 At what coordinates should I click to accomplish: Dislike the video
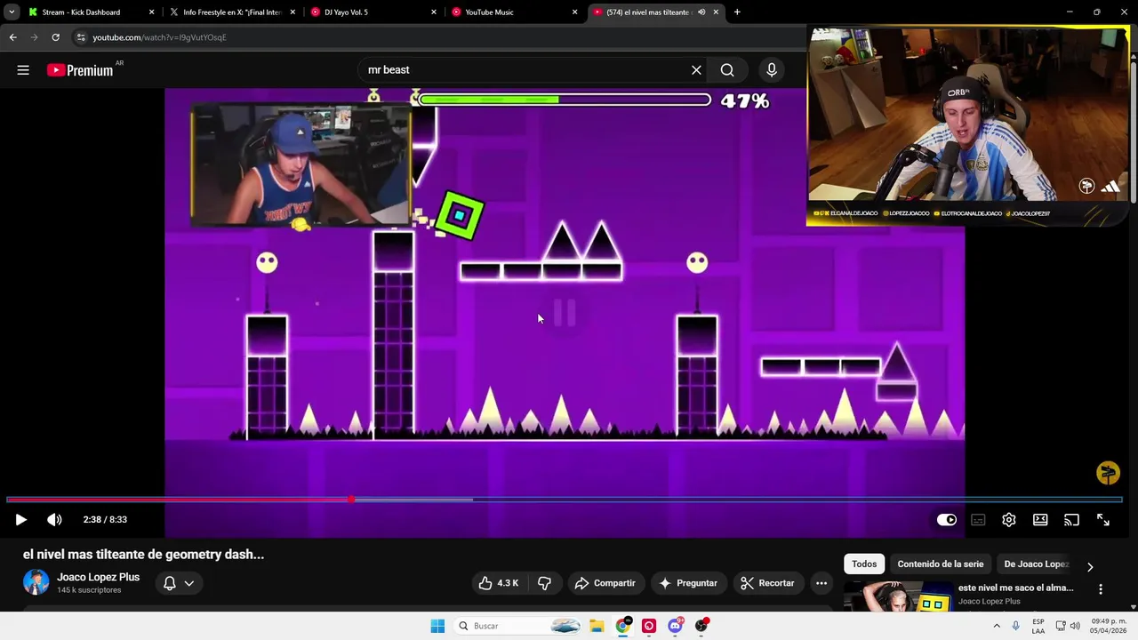(x=544, y=583)
